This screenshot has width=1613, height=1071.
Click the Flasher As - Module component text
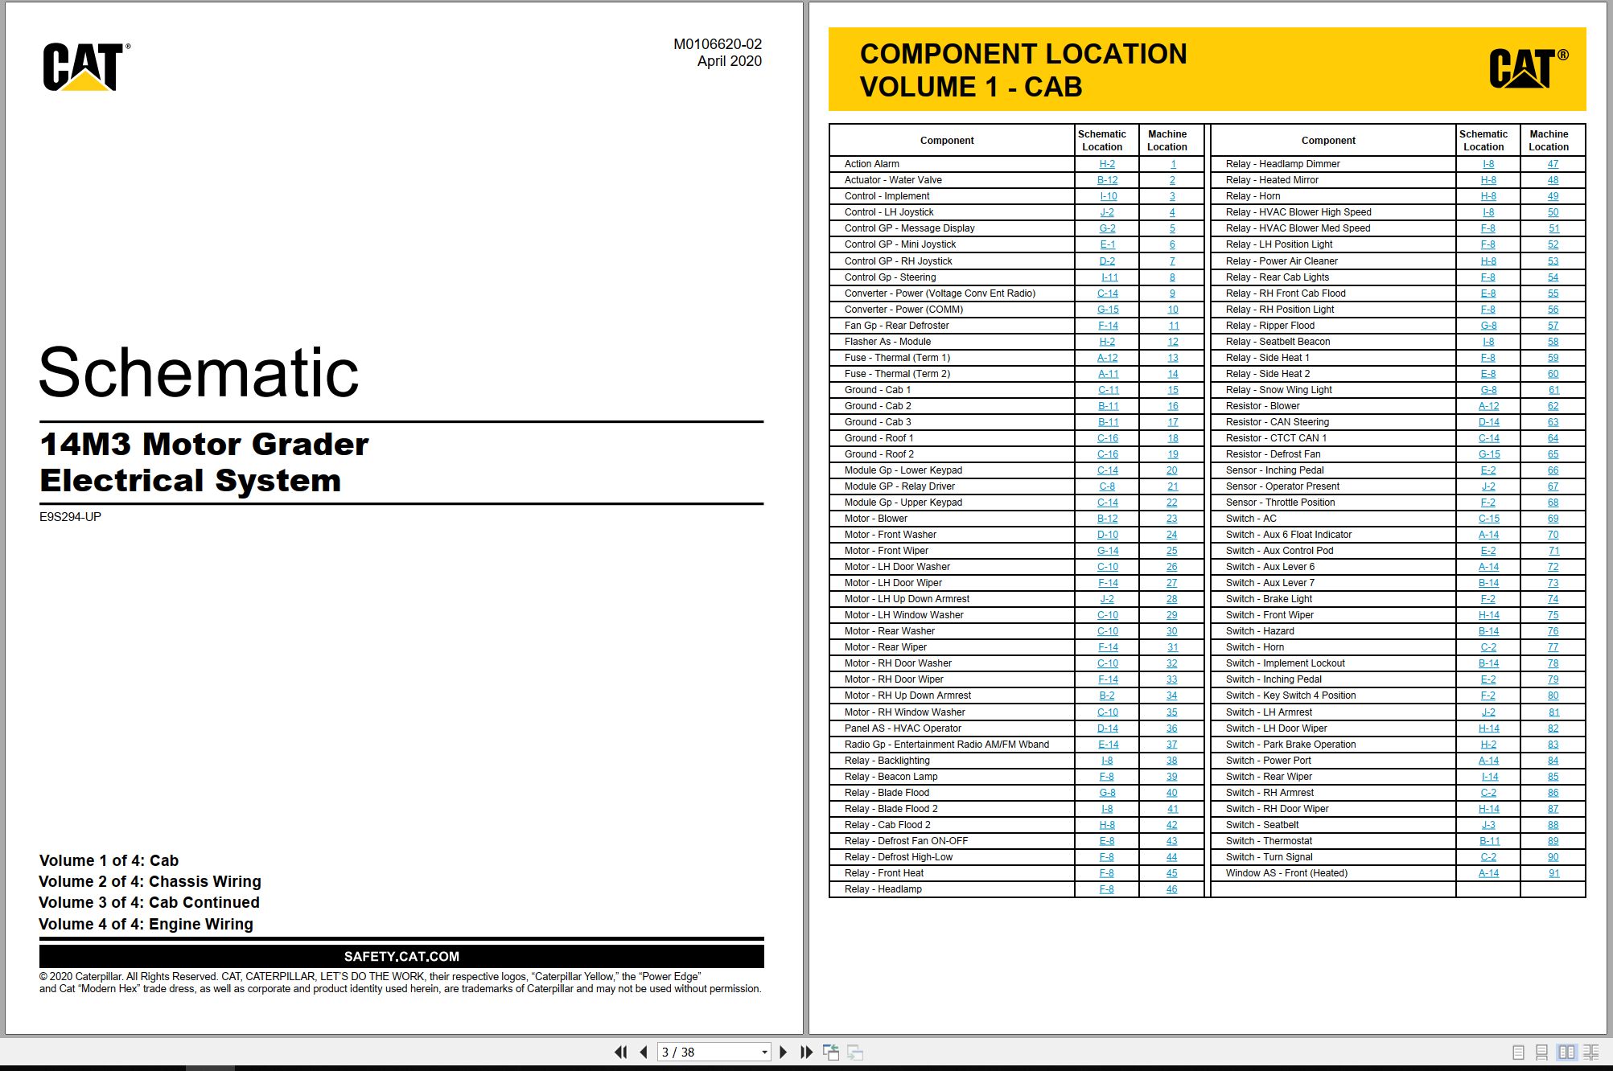(x=887, y=342)
